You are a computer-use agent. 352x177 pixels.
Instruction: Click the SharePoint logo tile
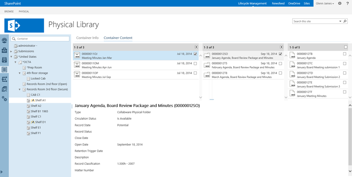click(24, 26)
